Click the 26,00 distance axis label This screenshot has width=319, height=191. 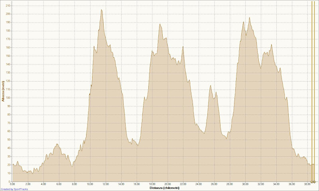point(214,184)
